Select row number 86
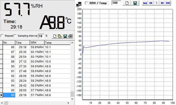This screenshot has height=105, width=176. 9,47
